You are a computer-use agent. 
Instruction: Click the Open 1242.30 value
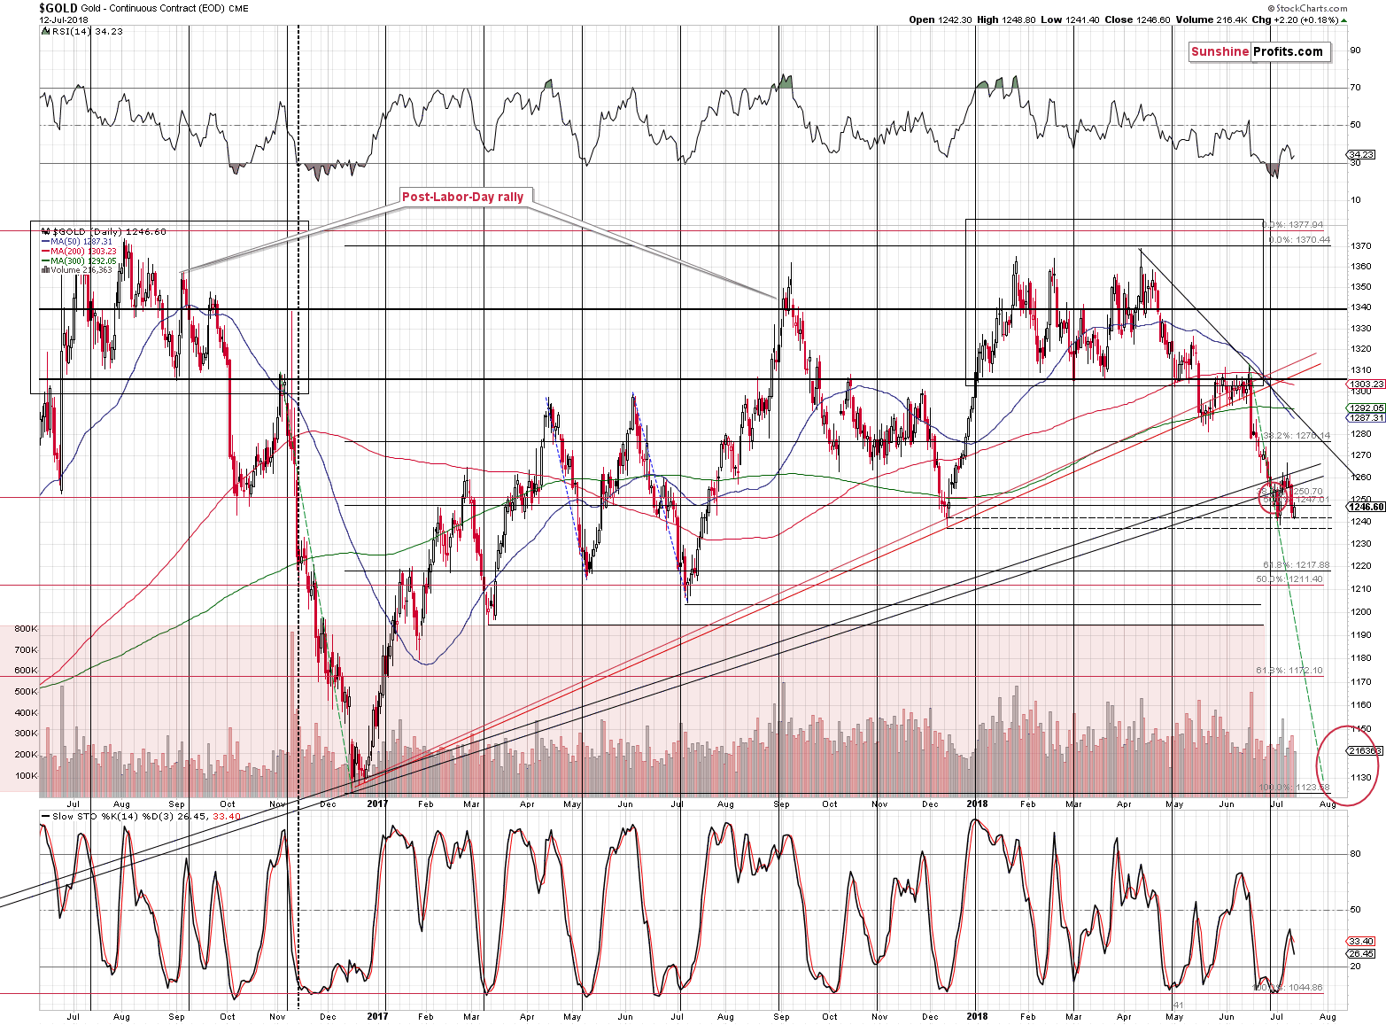[x=940, y=19]
